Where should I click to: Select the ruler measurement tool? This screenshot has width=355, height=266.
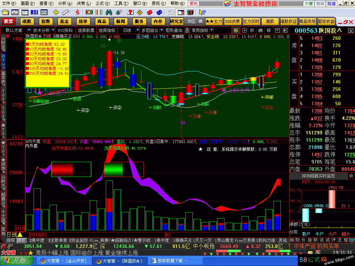coord(65,12)
